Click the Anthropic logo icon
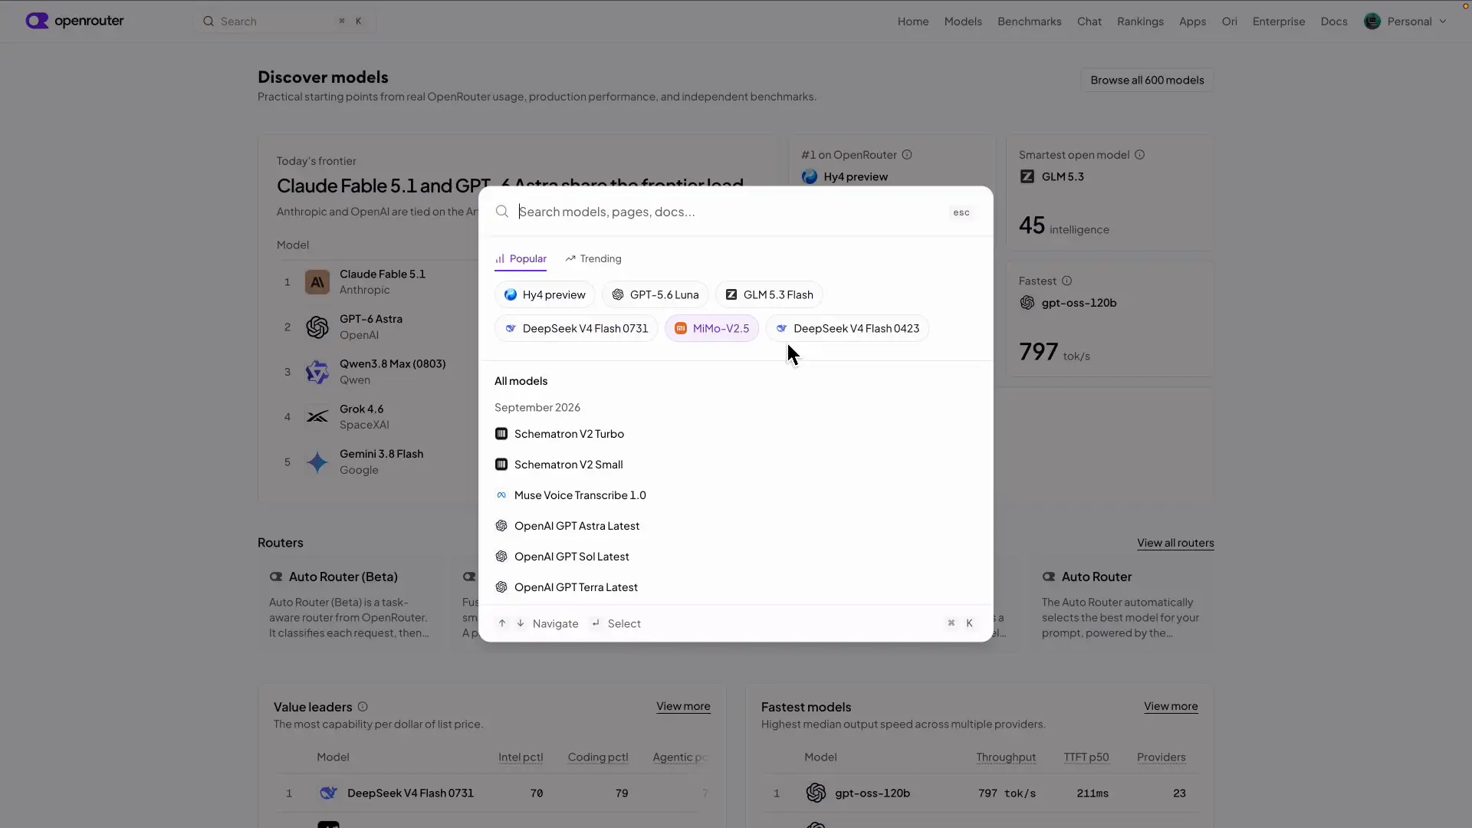 (x=317, y=282)
